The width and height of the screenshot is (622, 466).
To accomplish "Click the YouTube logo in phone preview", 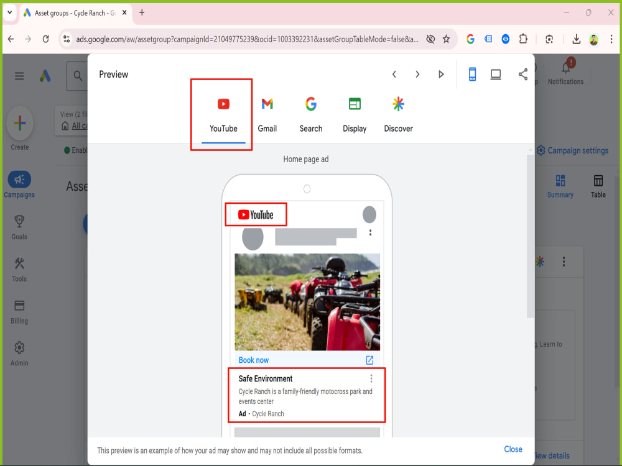I will 256,215.
